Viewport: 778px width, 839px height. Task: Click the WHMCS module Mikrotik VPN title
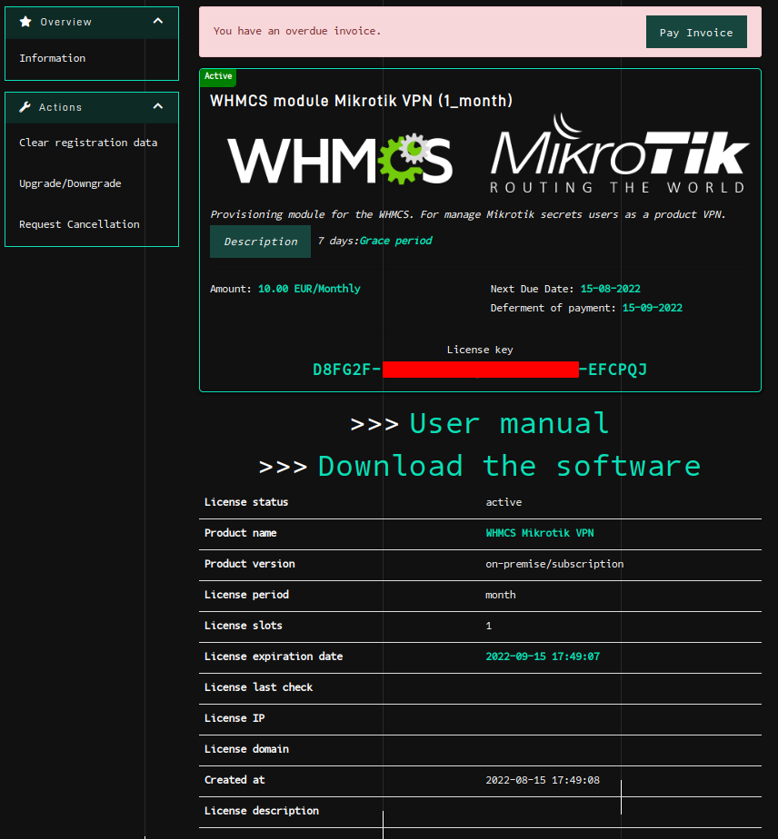coord(361,101)
